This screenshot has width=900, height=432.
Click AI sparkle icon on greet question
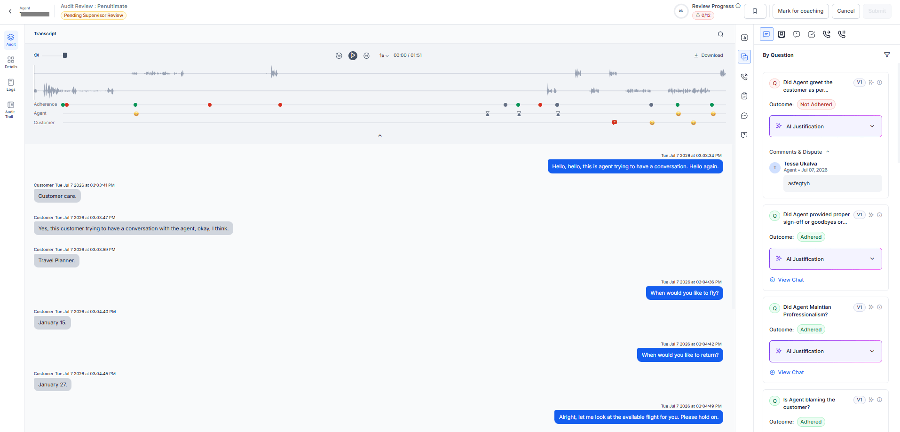[871, 82]
